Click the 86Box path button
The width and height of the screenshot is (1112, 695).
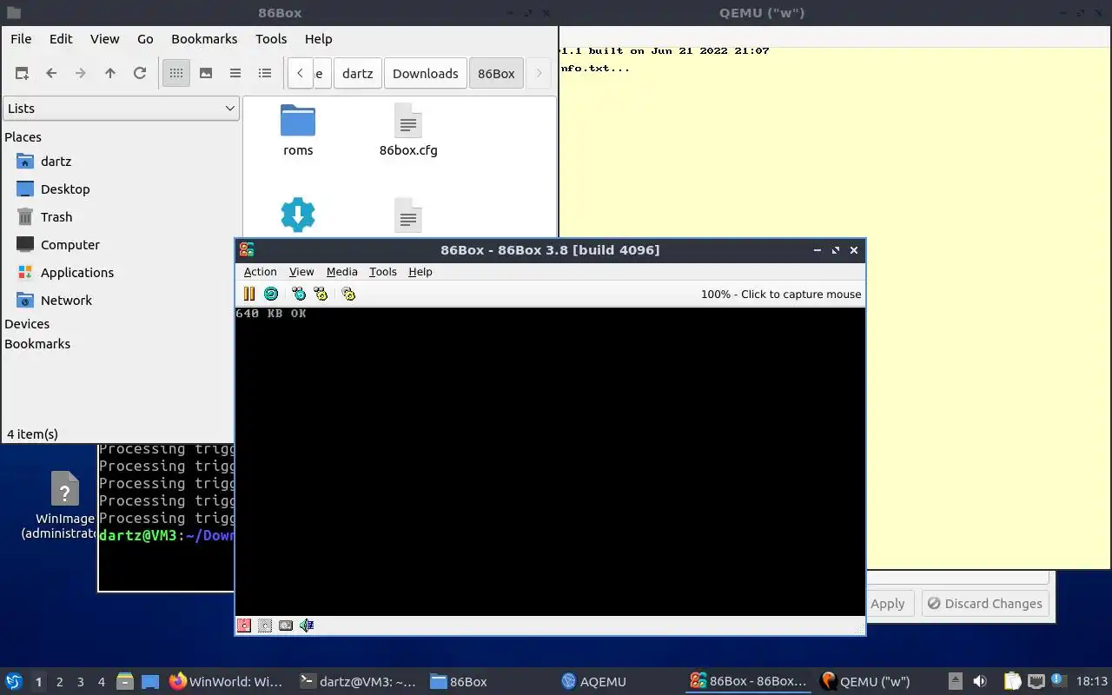496,73
